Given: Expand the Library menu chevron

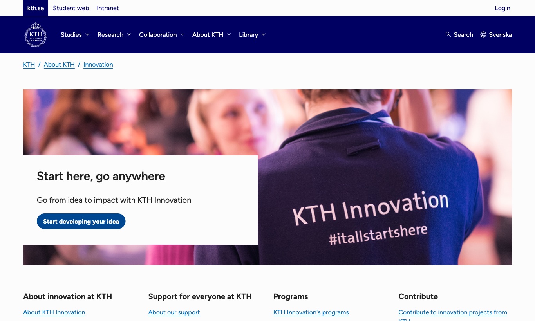Looking at the screenshot, I should [264, 34].
